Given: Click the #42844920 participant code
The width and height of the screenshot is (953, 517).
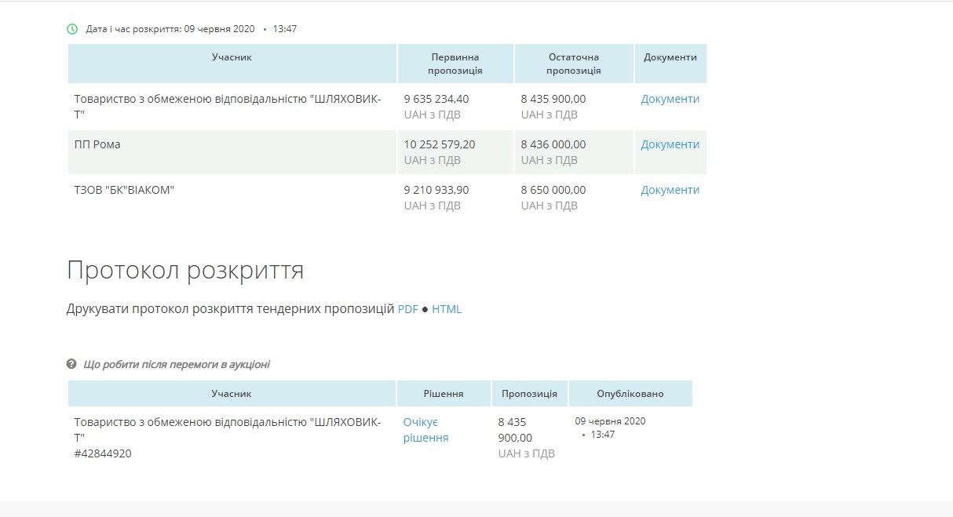Looking at the screenshot, I should 103,453.
